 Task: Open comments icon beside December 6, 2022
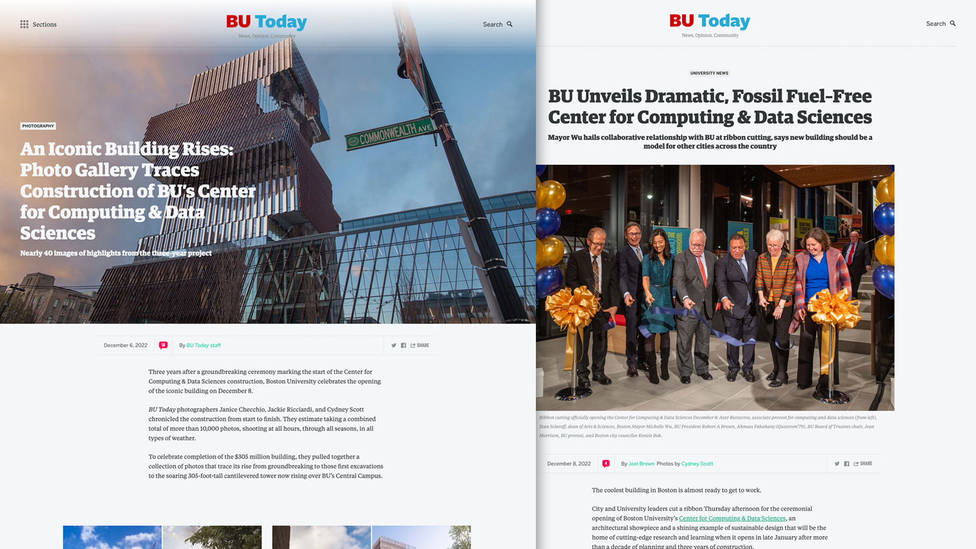(x=163, y=345)
